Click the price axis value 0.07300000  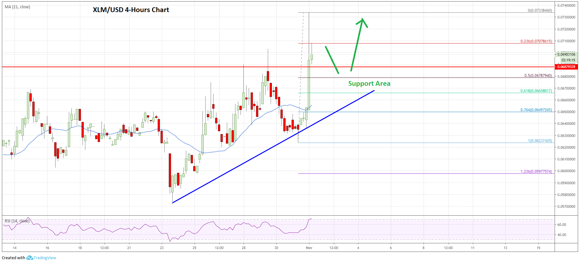pyautogui.click(x=566, y=17)
